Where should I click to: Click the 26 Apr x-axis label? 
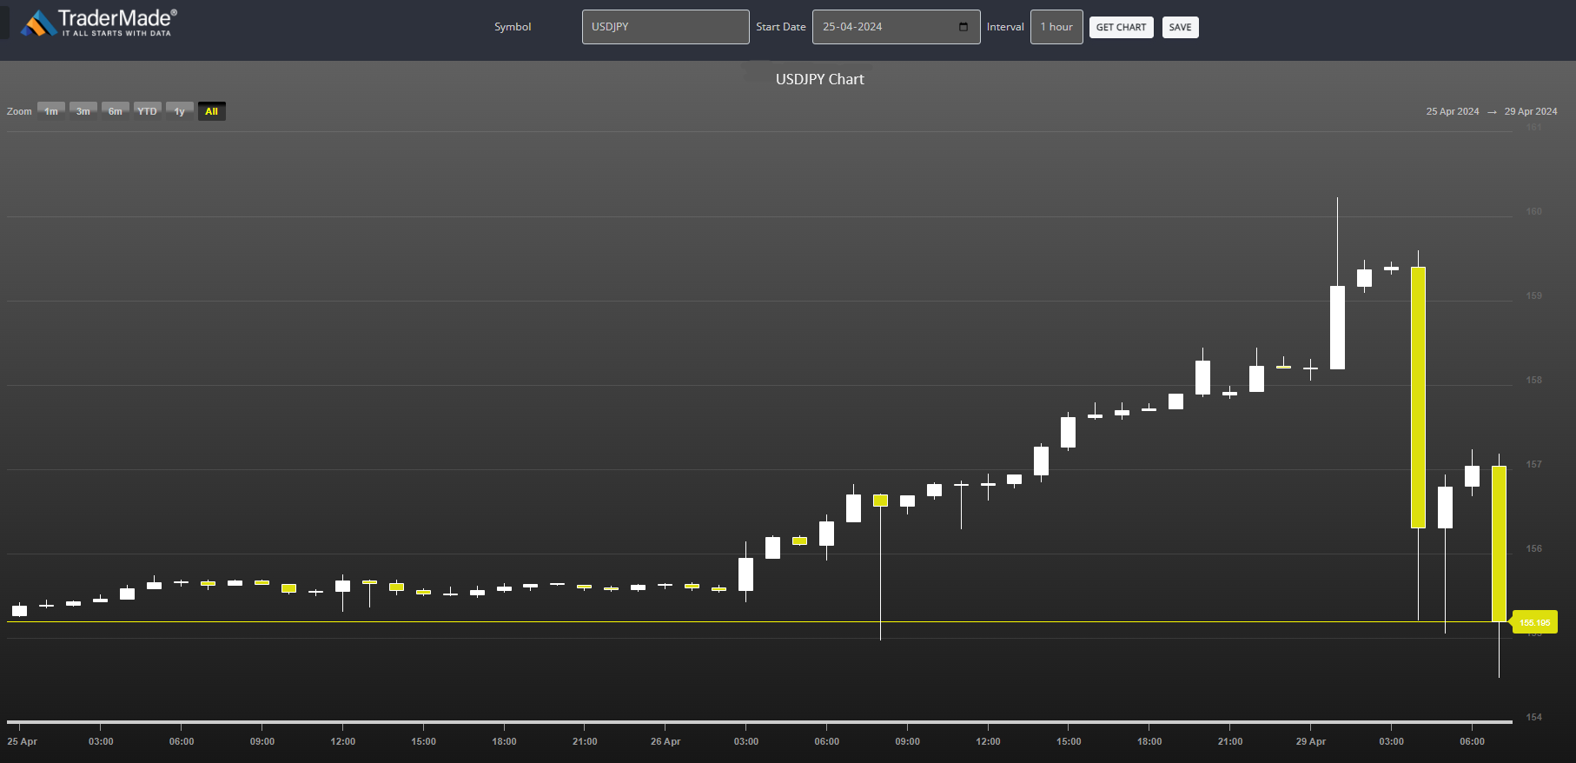click(665, 741)
